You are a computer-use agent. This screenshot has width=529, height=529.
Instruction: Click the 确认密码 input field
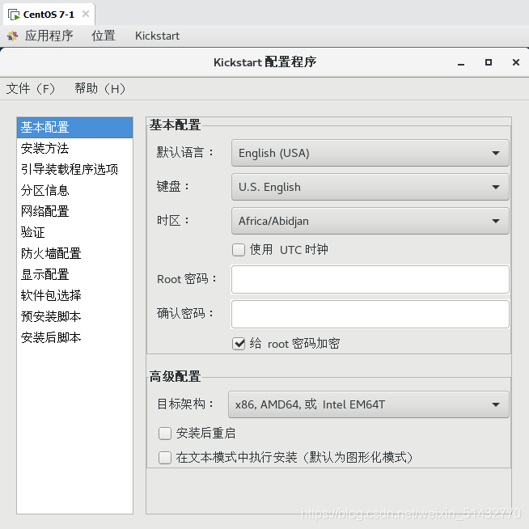pos(370,314)
